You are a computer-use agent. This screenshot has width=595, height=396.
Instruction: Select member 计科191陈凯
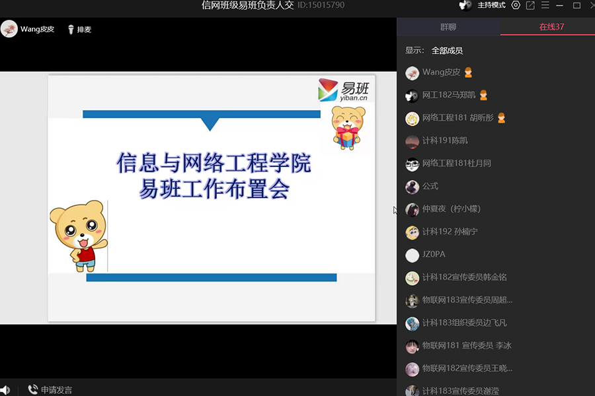click(x=445, y=141)
